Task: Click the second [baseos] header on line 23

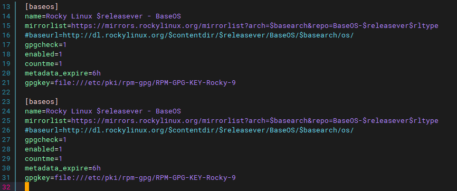Action: click(x=42, y=102)
